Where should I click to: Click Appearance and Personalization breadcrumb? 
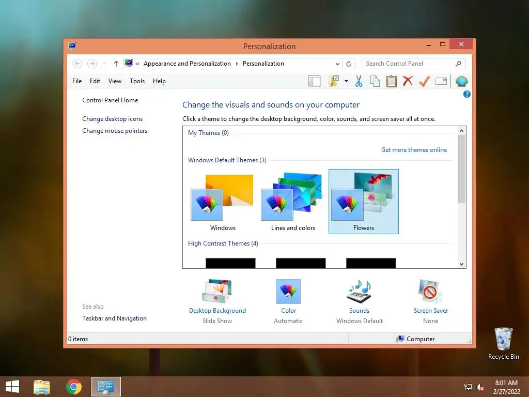[x=187, y=64]
